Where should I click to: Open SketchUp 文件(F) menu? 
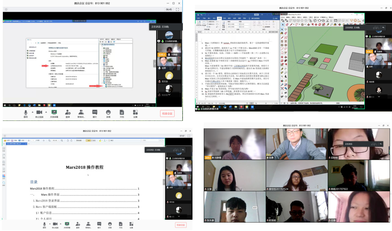283,17
